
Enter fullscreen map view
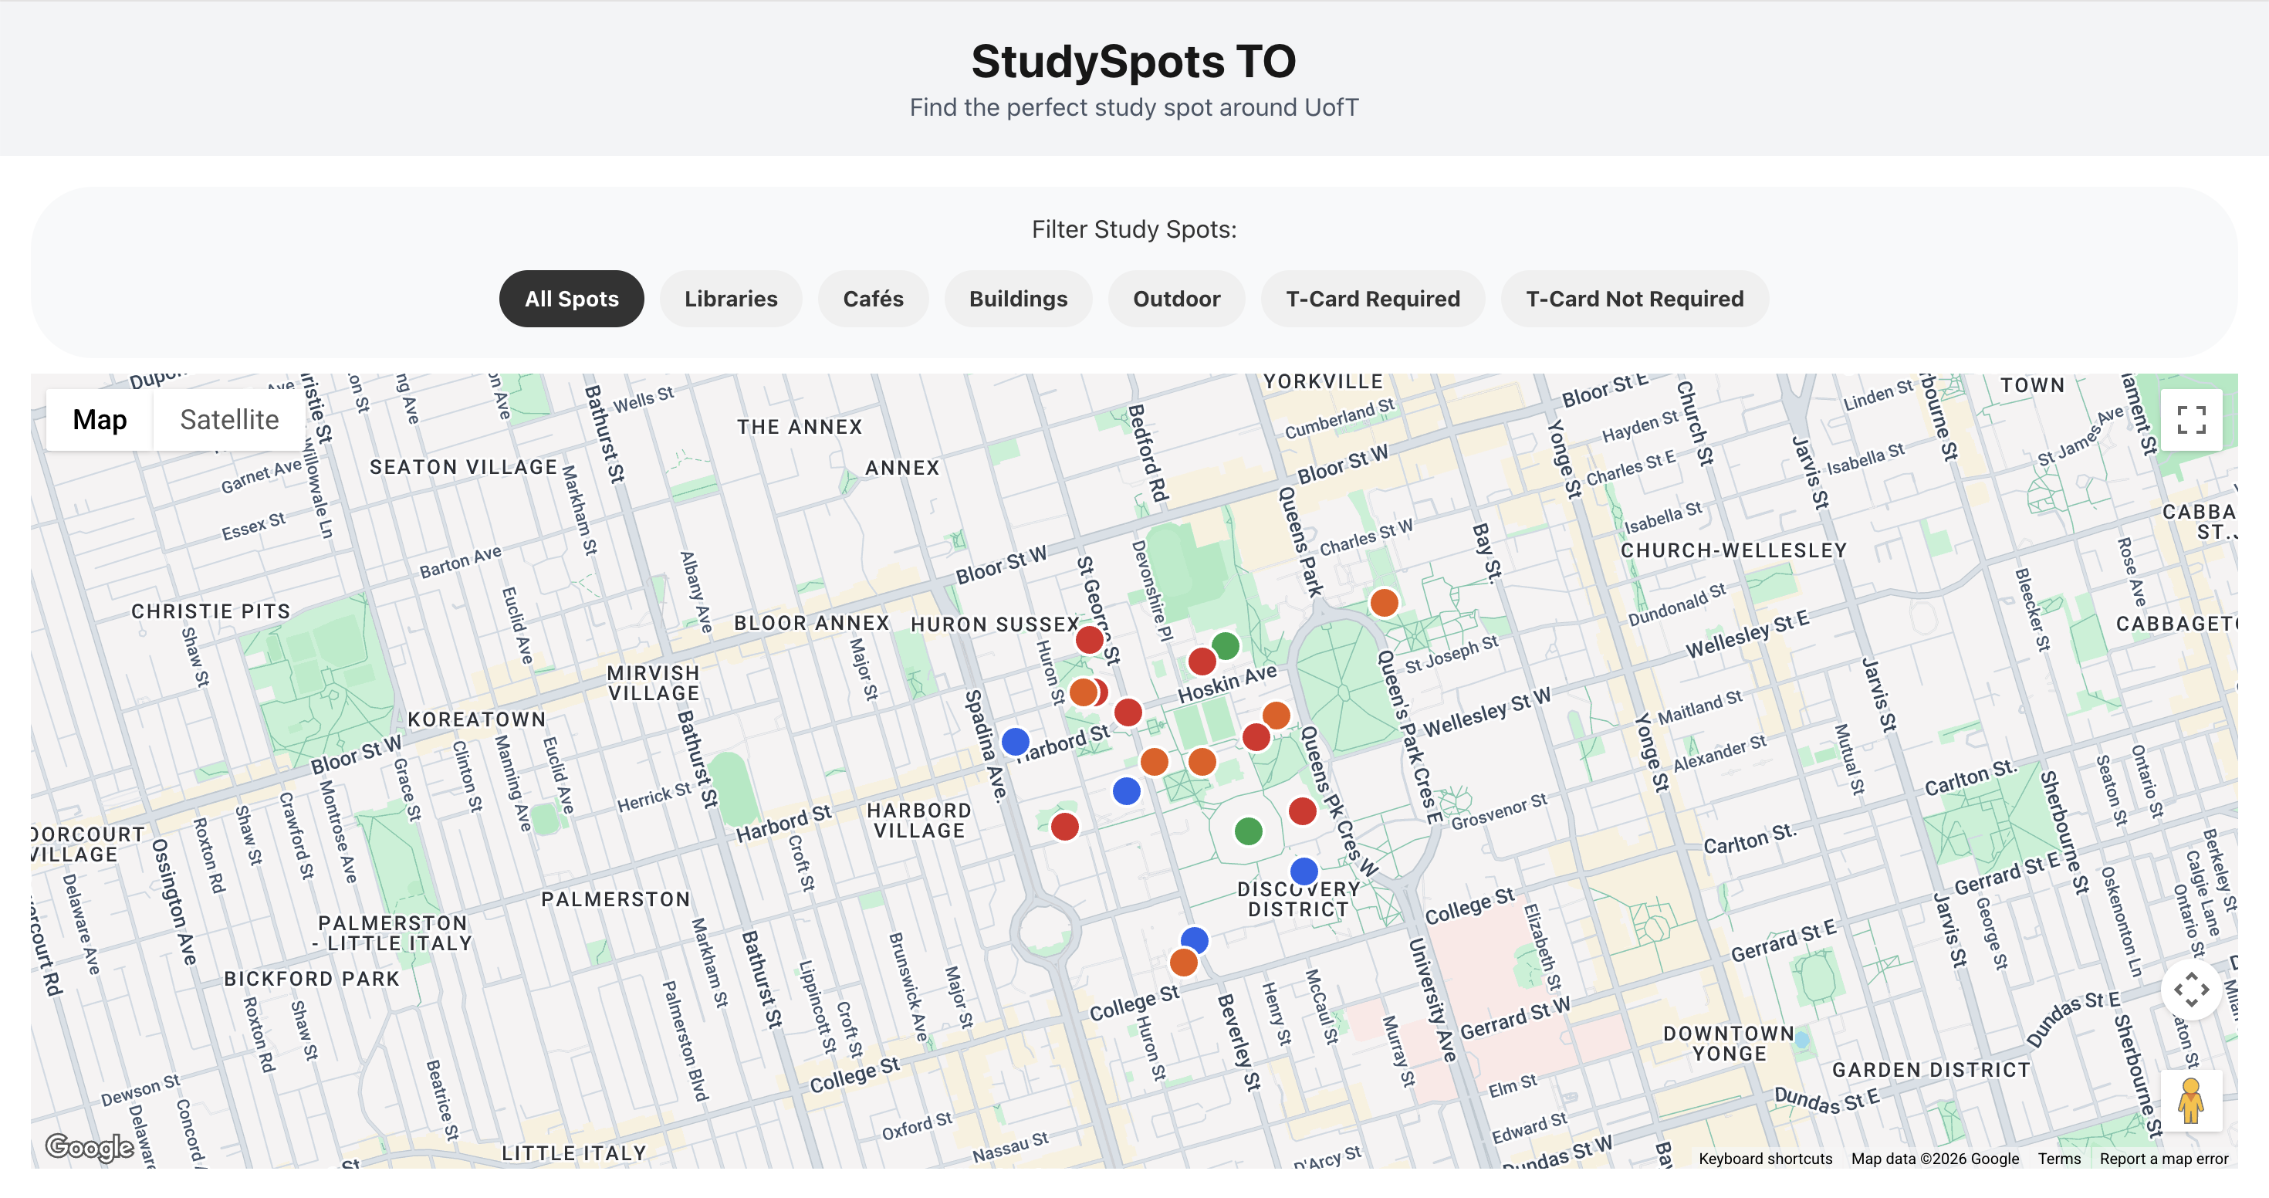point(2193,420)
